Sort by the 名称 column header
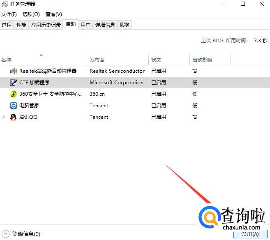Screen dimensions: 270x240 pyautogui.click(x=44, y=60)
